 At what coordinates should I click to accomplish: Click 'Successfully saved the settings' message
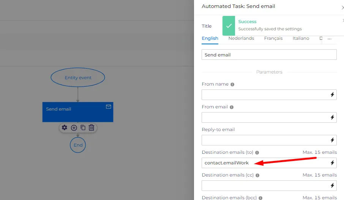(x=270, y=29)
